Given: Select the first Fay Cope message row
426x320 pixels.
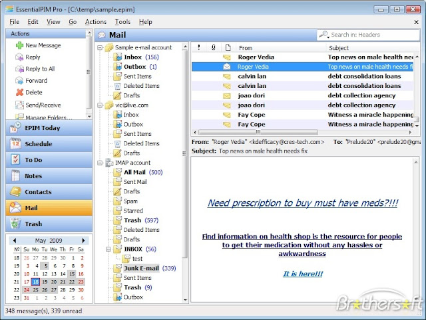Looking at the screenshot, I should [x=302, y=115].
